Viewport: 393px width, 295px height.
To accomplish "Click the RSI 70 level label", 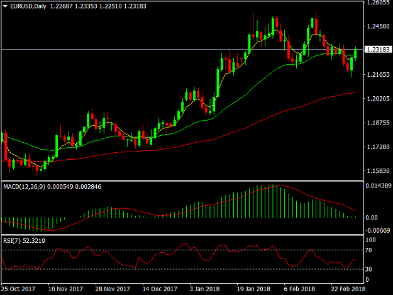I will 368,250.
